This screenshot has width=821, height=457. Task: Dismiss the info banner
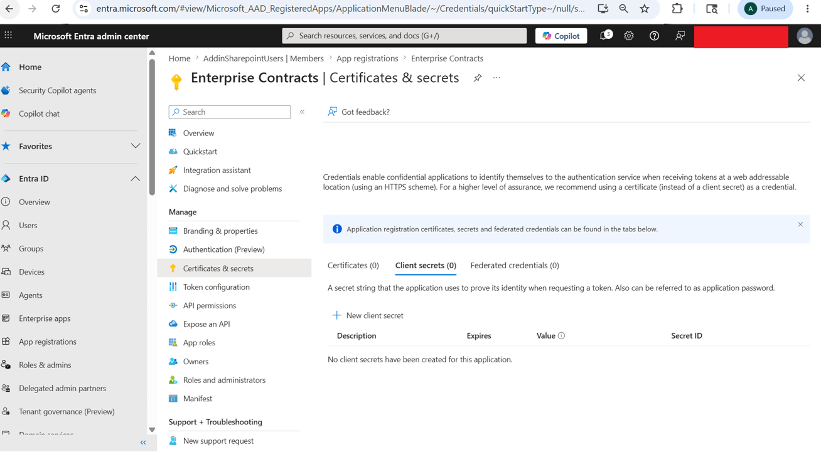(x=800, y=224)
